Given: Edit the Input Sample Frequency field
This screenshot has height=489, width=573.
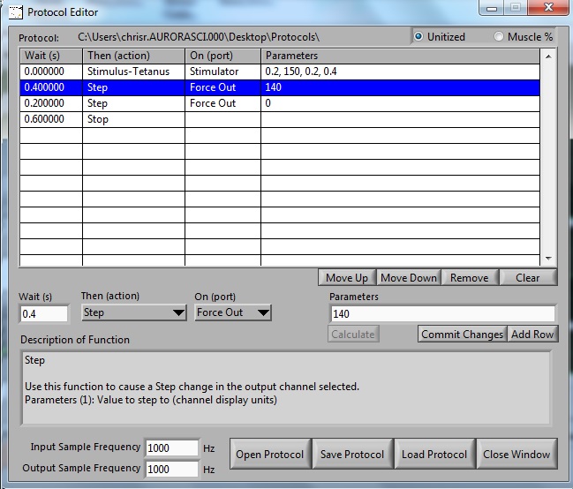Looking at the screenshot, I should pyautogui.click(x=172, y=448).
